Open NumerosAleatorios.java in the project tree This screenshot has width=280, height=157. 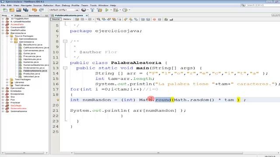36,65
